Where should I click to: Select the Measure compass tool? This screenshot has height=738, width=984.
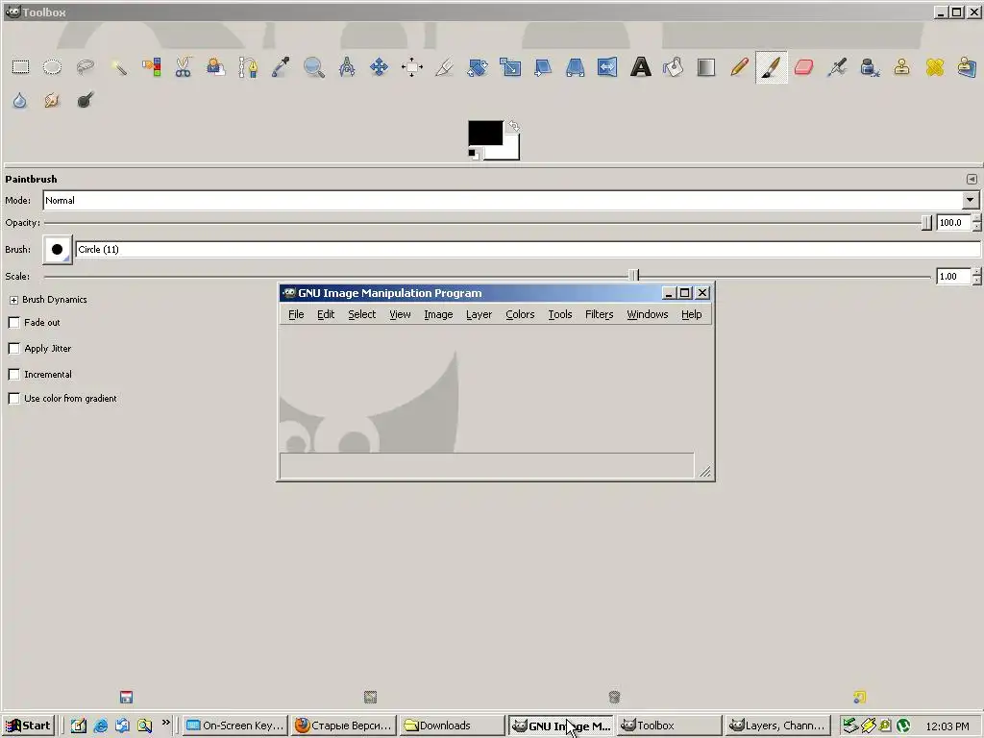pyautogui.click(x=346, y=67)
